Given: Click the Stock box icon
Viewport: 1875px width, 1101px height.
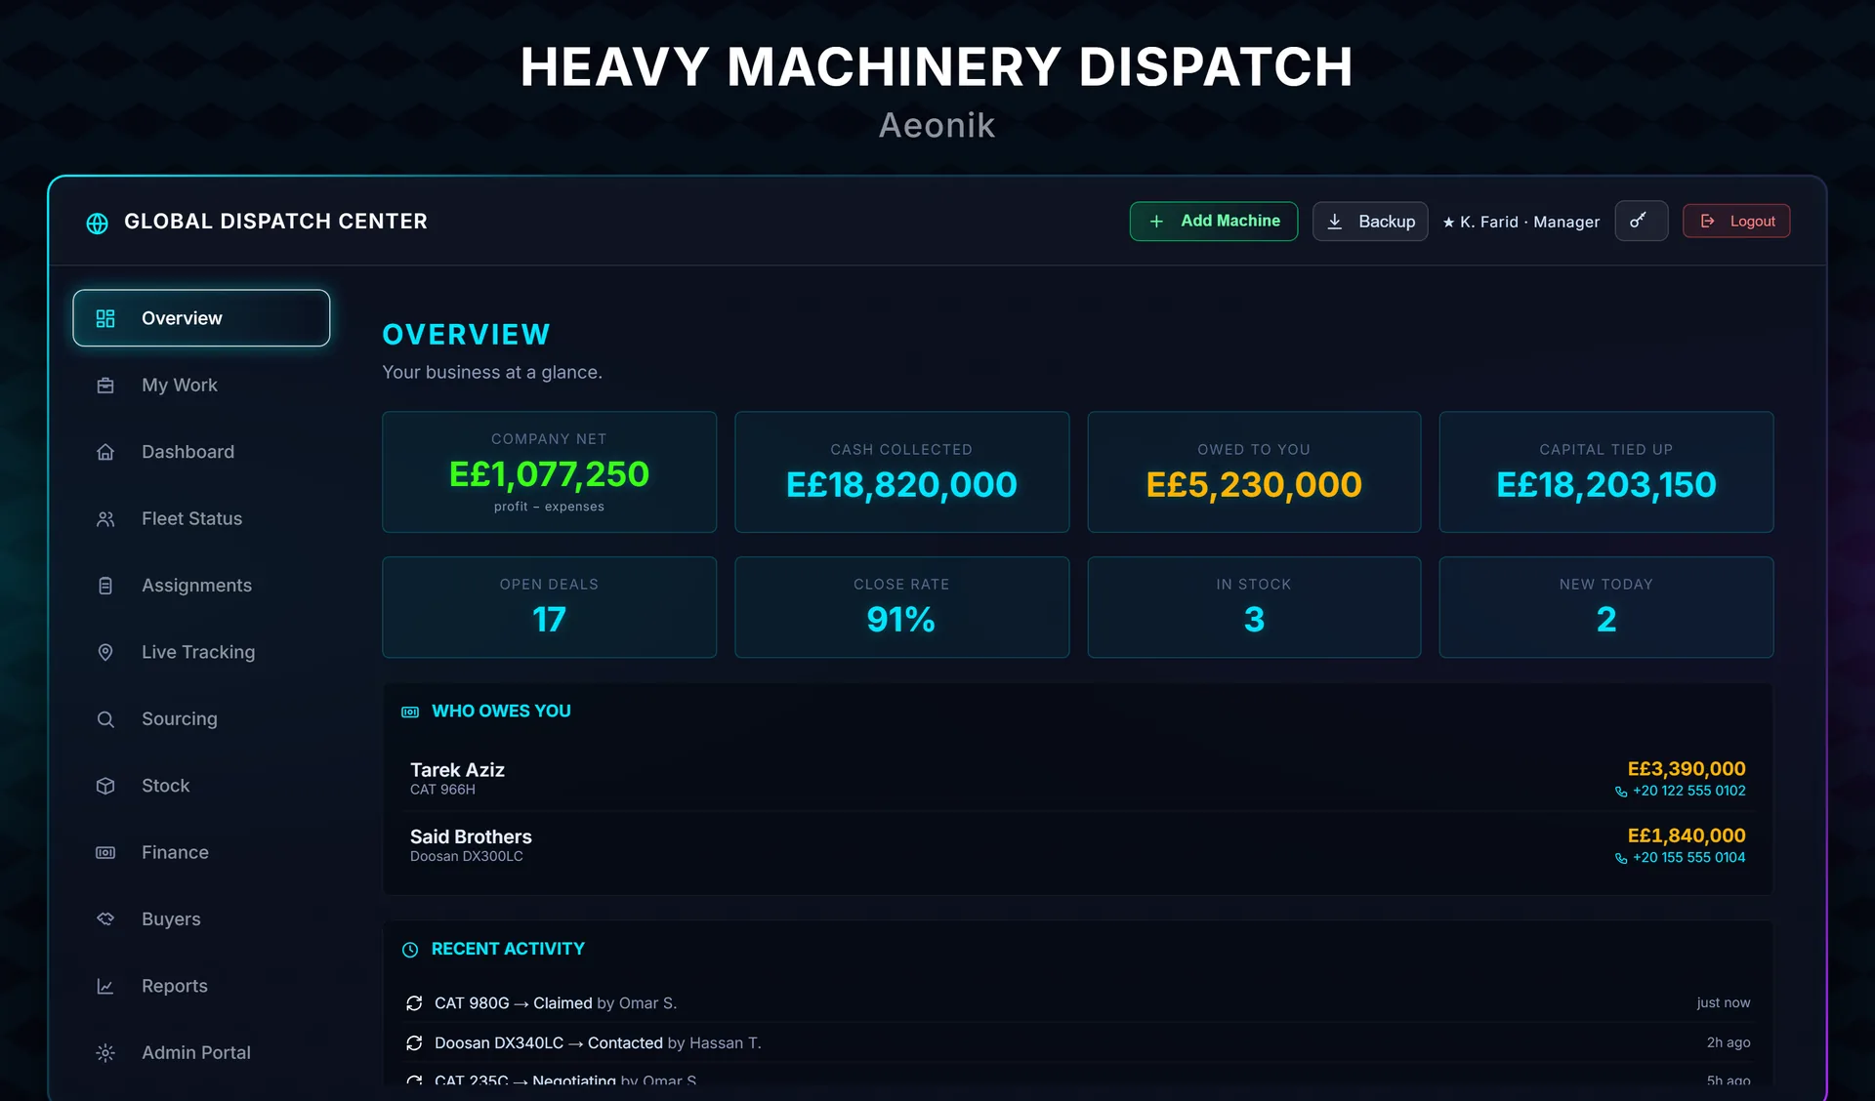Looking at the screenshot, I should coord(105,786).
